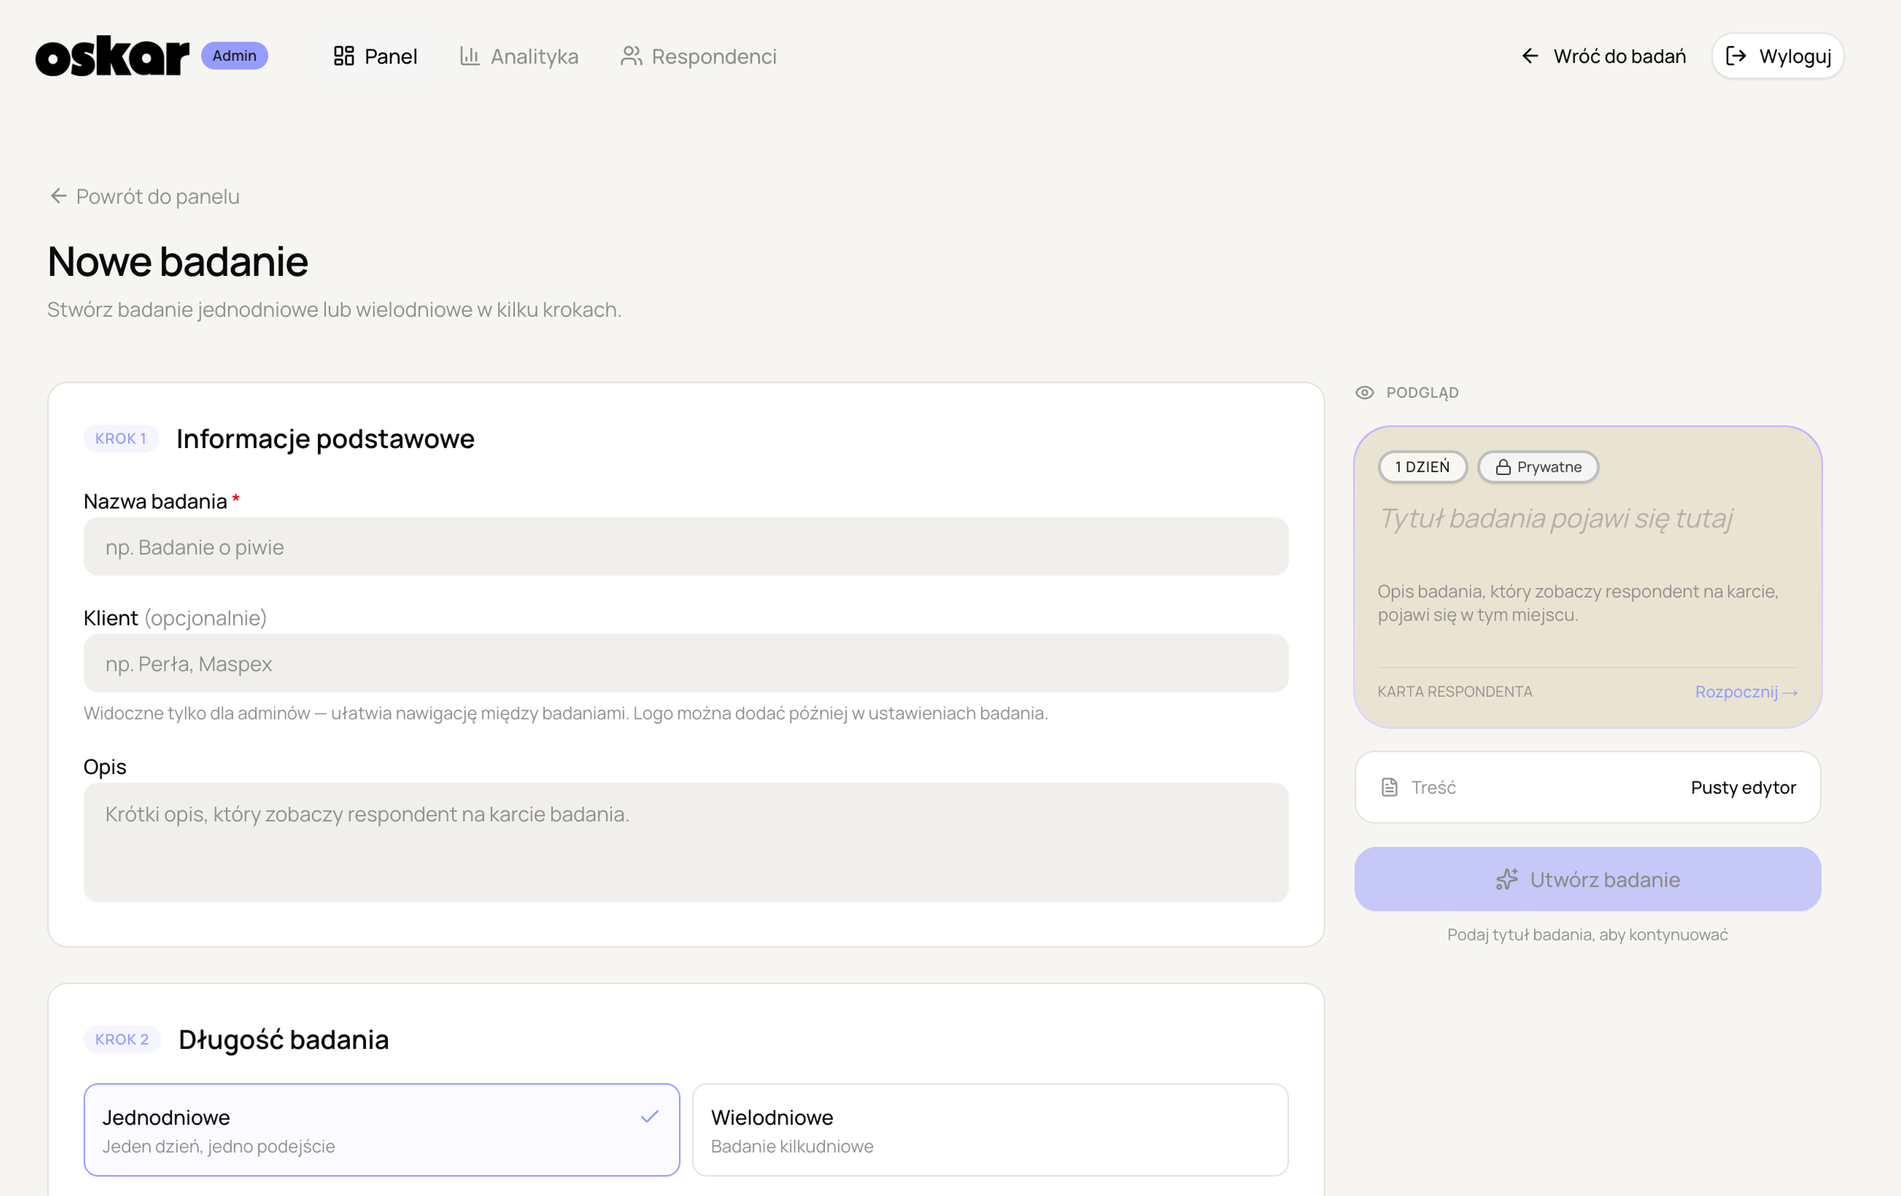The height and width of the screenshot is (1196, 1901).
Task: Click the KARTA RESPONDENTA label
Action: pyautogui.click(x=1455, y=692)
